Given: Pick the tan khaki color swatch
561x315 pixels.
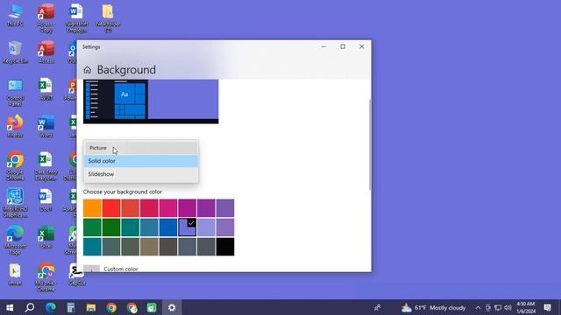Looking at the screenshot, I should [149, 247].
